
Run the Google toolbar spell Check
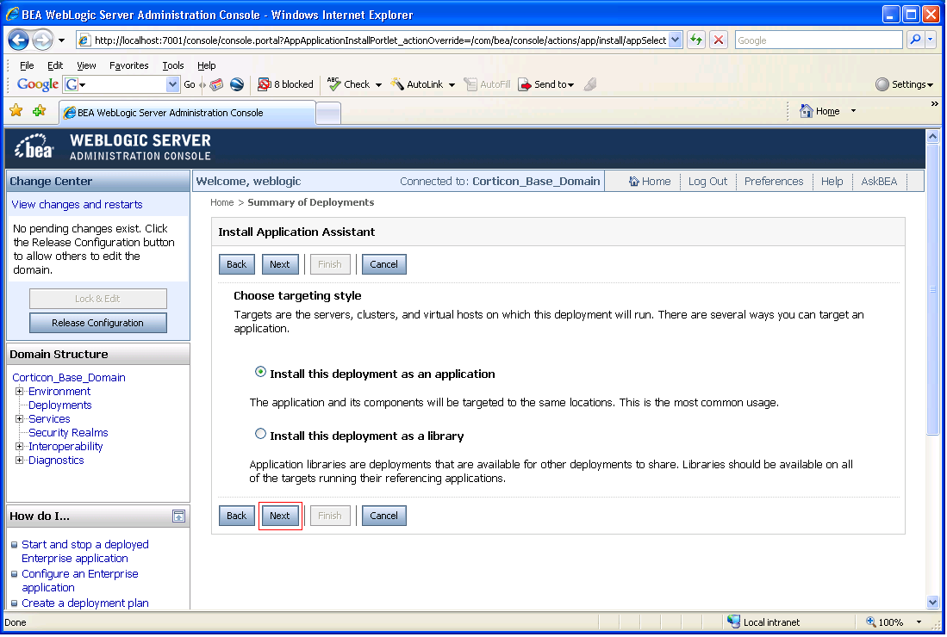click(349, 84)
